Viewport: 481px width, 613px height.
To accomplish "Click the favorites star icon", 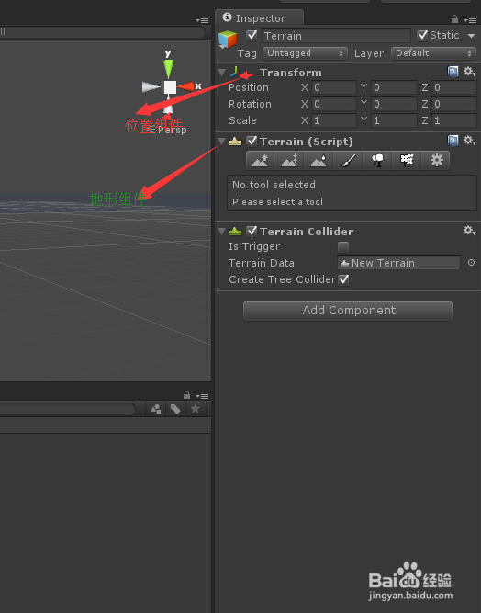I will tap(196, 409).
